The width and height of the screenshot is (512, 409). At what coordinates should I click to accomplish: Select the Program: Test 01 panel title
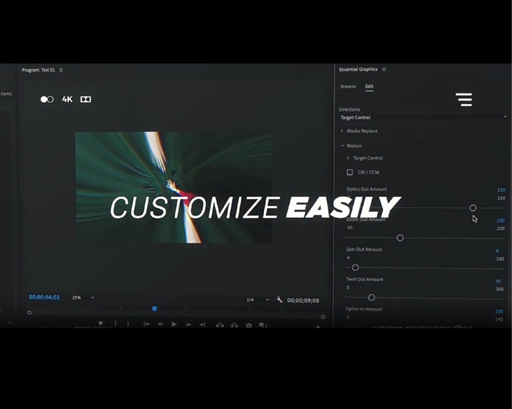pos(39,70)
